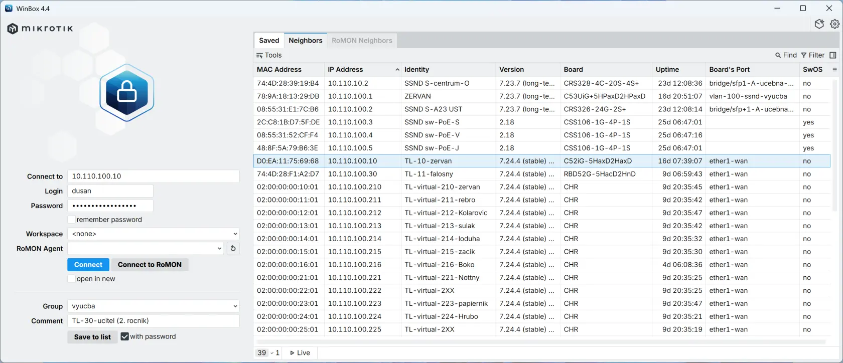Open WinBox settings gear

834,24
